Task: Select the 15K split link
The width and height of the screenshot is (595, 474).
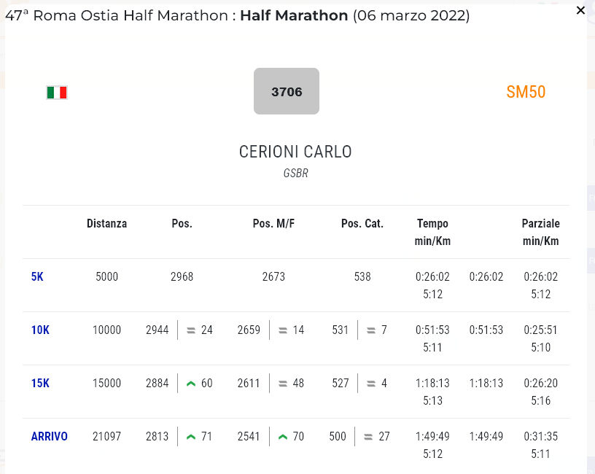Action: 40,384
